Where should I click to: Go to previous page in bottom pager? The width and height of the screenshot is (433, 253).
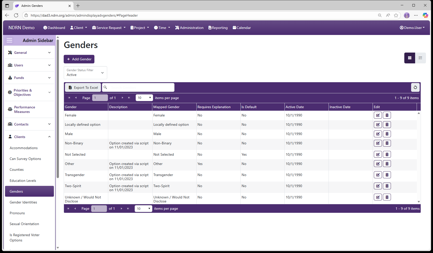pos(75,208)
